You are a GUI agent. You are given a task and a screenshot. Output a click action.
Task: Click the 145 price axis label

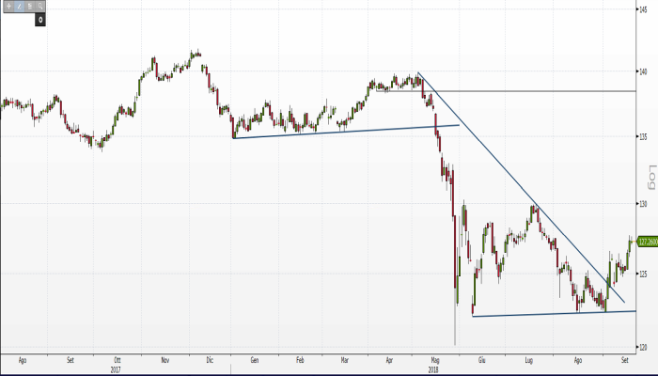click(x=645, y=9)
